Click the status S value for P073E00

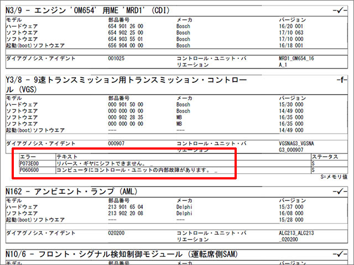314,164
